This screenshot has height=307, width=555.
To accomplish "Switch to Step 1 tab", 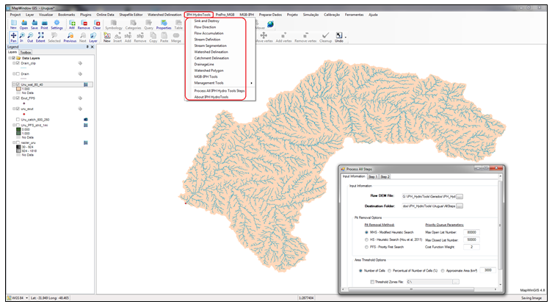I will point(373,176).
